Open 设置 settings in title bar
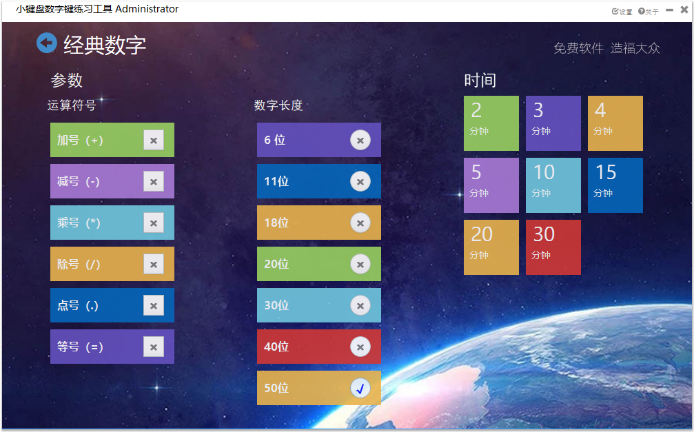Screen dimensions: 694x432 tap(622, 12)
